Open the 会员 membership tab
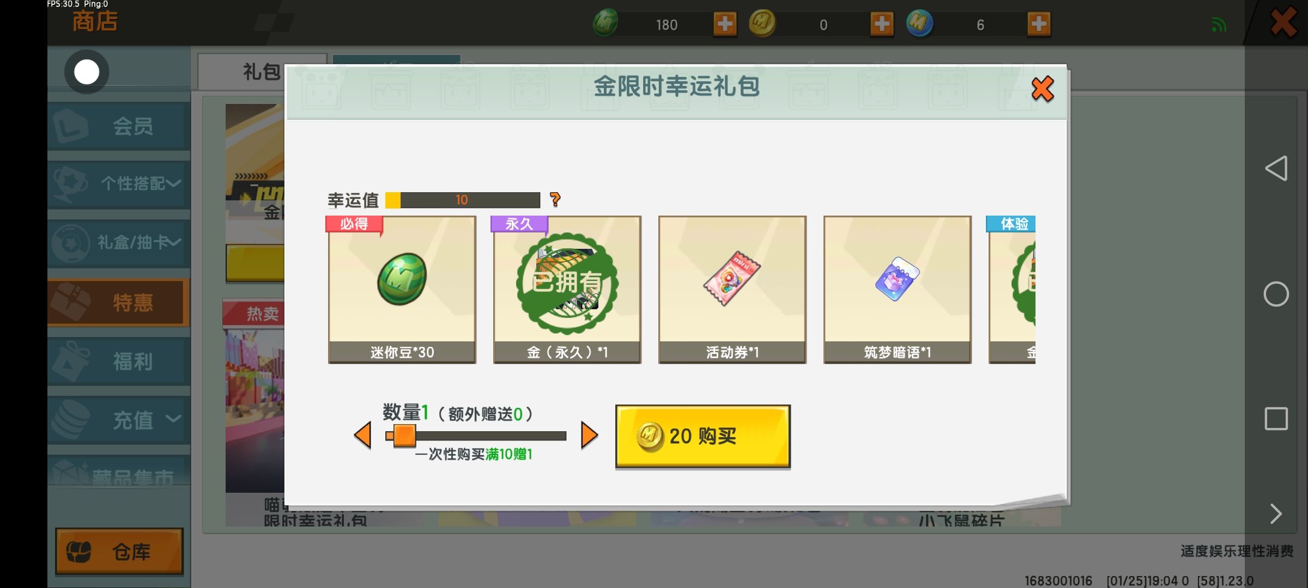The height and width of the screenshot is (588, 1308). [x=119, y=126]
